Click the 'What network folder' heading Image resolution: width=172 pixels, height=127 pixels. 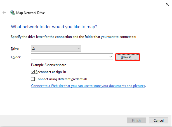click(54, 27)
